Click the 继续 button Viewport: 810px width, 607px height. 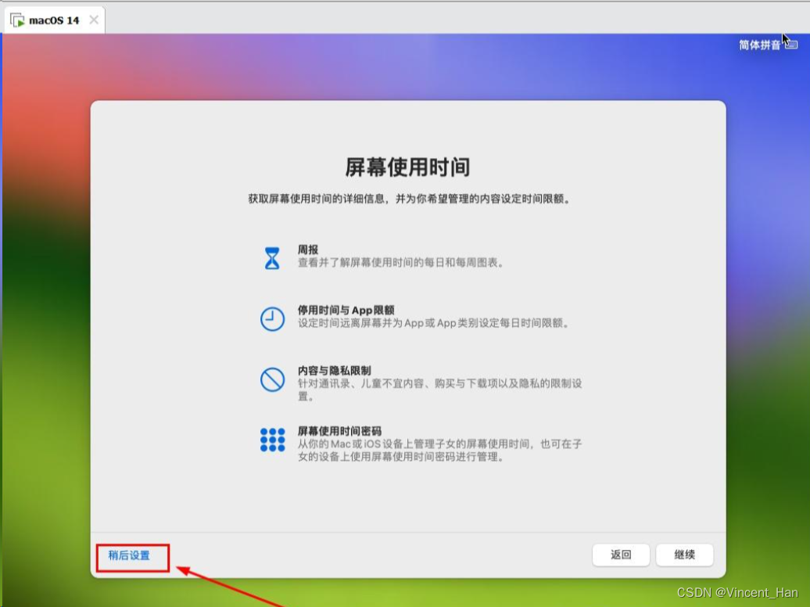(x=684, y=555)
